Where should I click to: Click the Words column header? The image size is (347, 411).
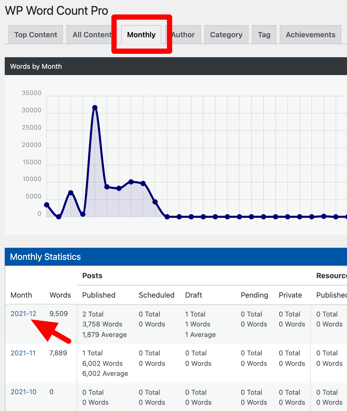(x=60, y=295)
